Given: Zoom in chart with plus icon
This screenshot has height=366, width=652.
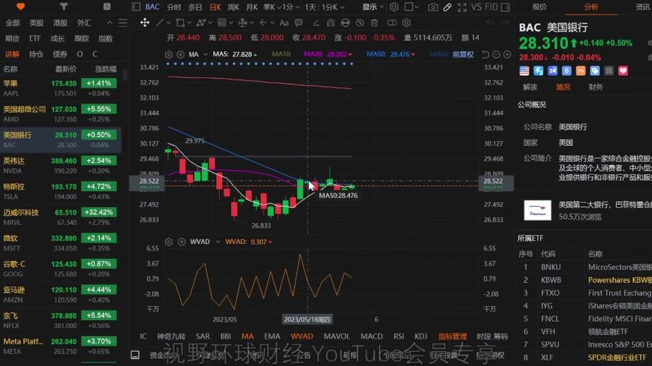Looking at the screenshot, I should pyautogui.click(x=507, y=54).
